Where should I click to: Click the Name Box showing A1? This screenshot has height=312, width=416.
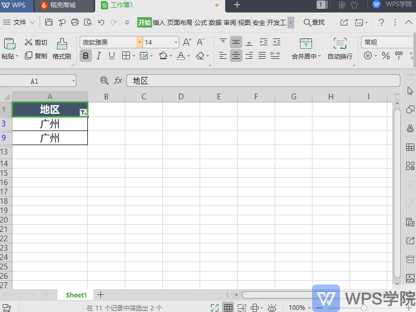pyautogui.click(x=37, y=81)
